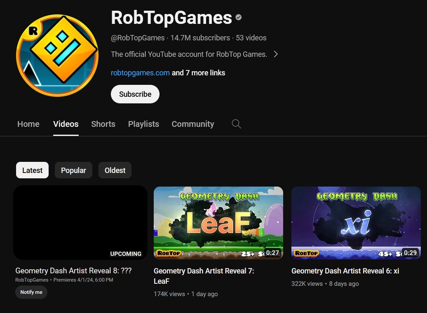
Task: Click the verified badge next to RobTopGames
Action: [x=239, y=17]
